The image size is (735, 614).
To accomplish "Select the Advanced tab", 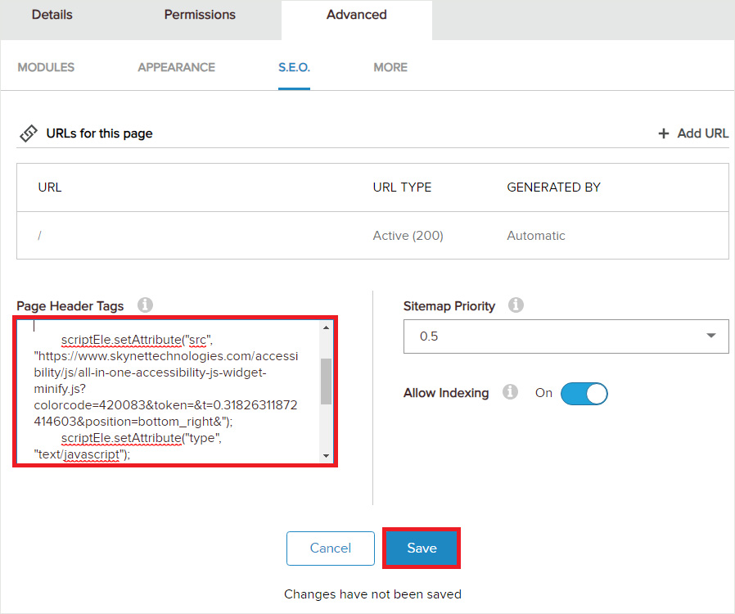I will (356, 15).
